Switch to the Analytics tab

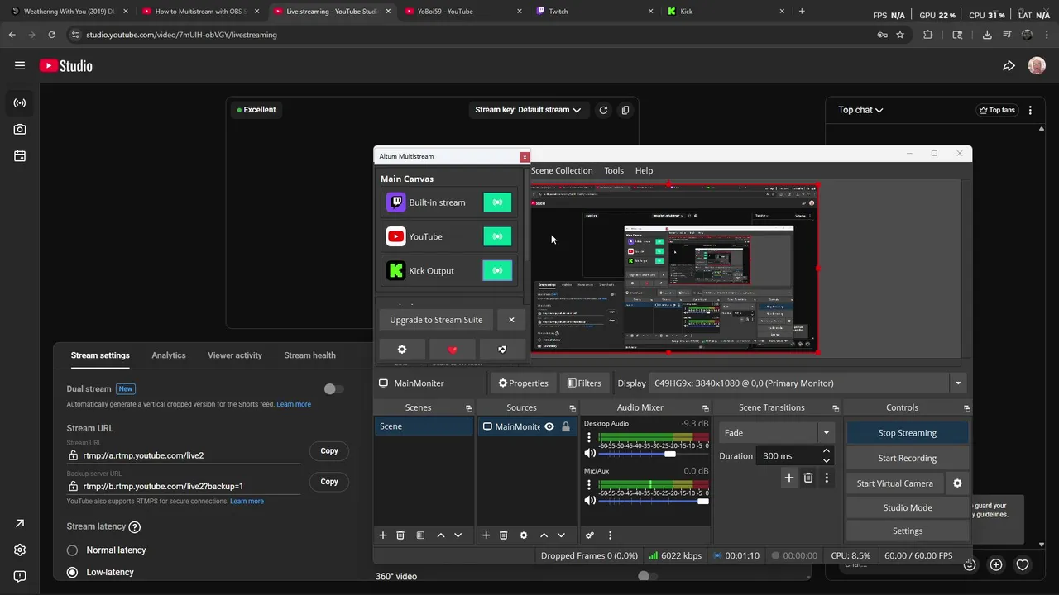click(x=169, y=355)
